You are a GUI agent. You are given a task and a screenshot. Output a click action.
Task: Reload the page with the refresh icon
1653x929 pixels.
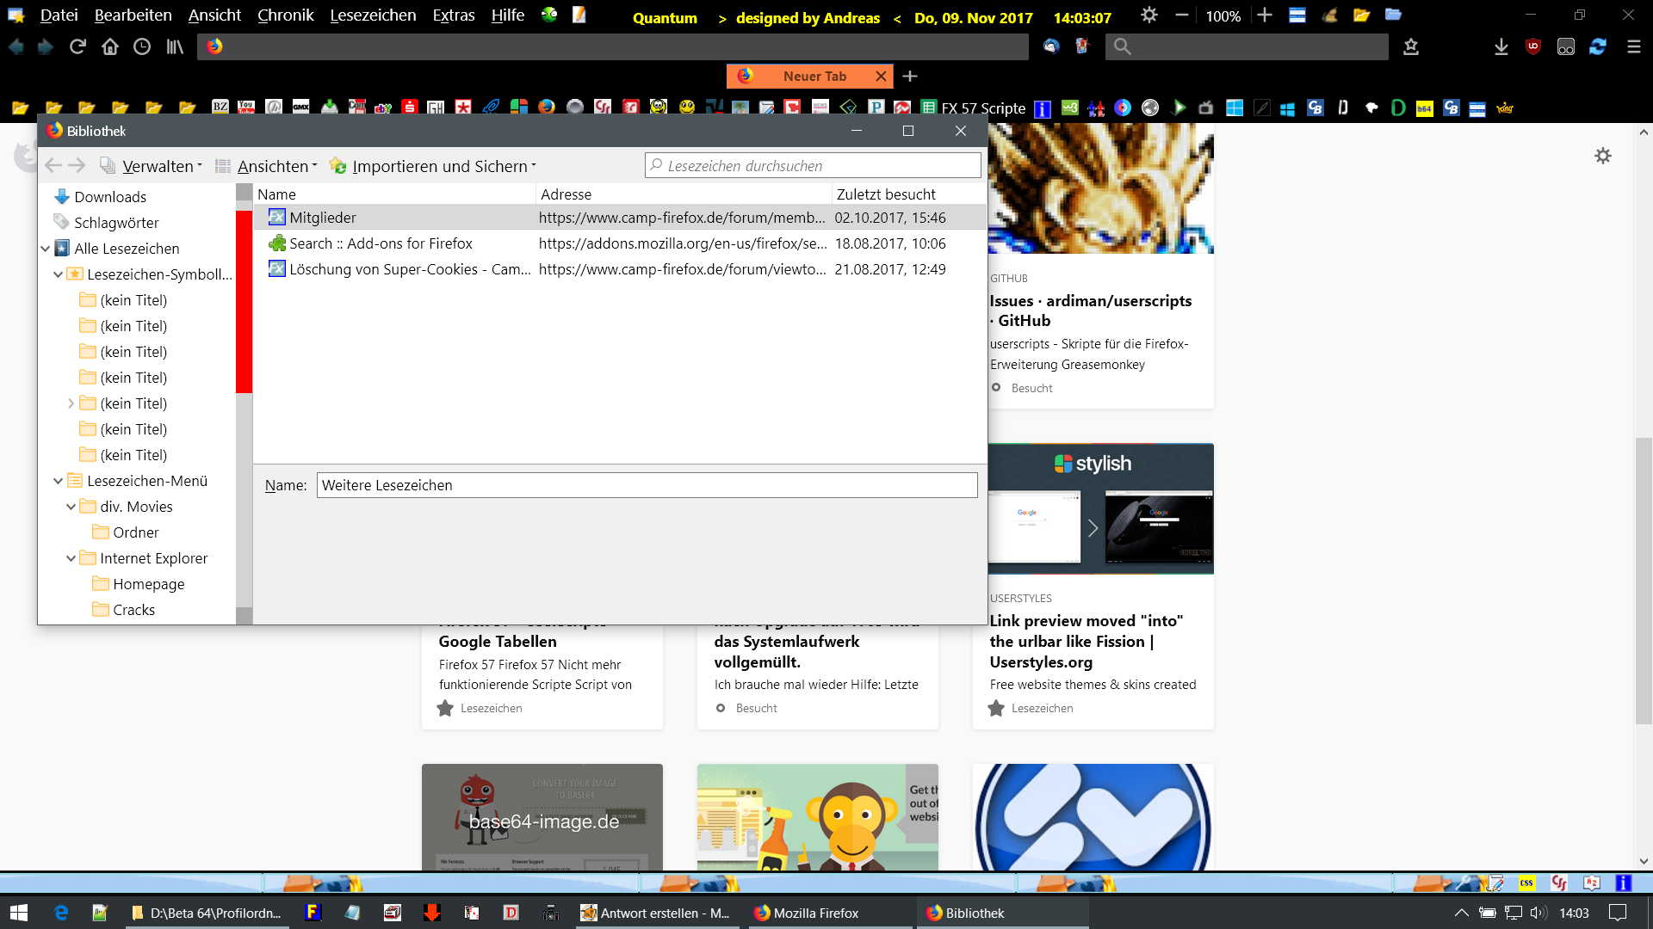tap(77, 46)
